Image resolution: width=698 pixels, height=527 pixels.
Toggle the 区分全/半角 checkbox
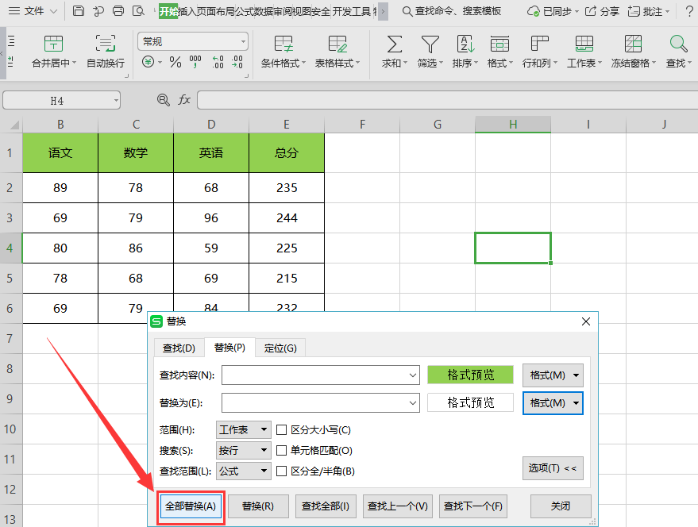pos(281,471)
